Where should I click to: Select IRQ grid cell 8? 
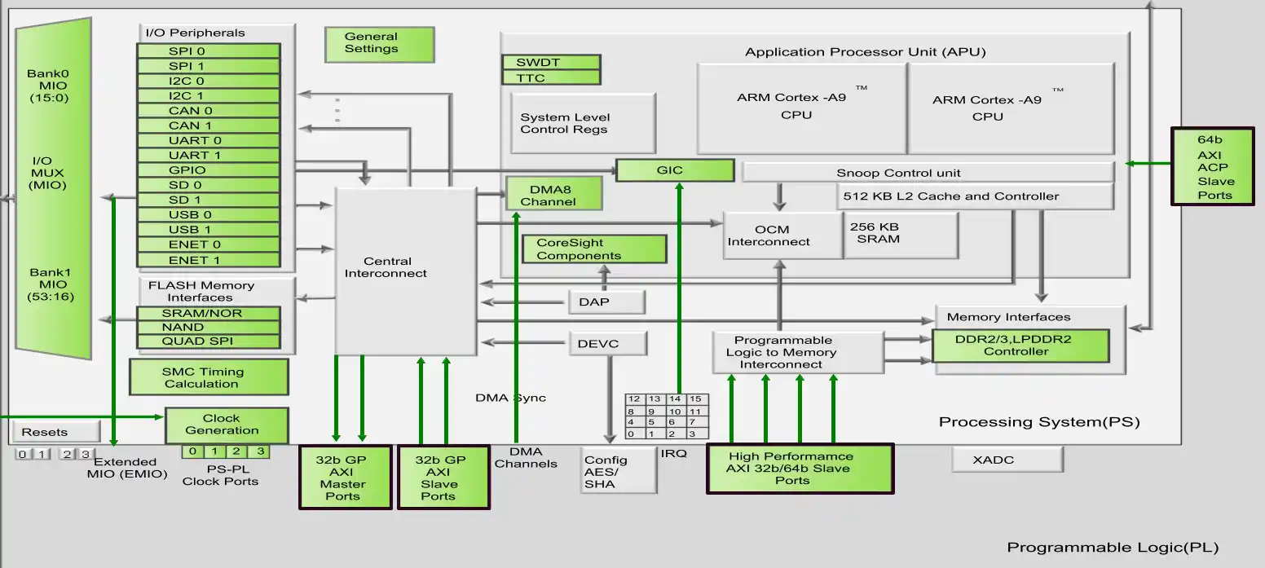click(x=633, y=412)
